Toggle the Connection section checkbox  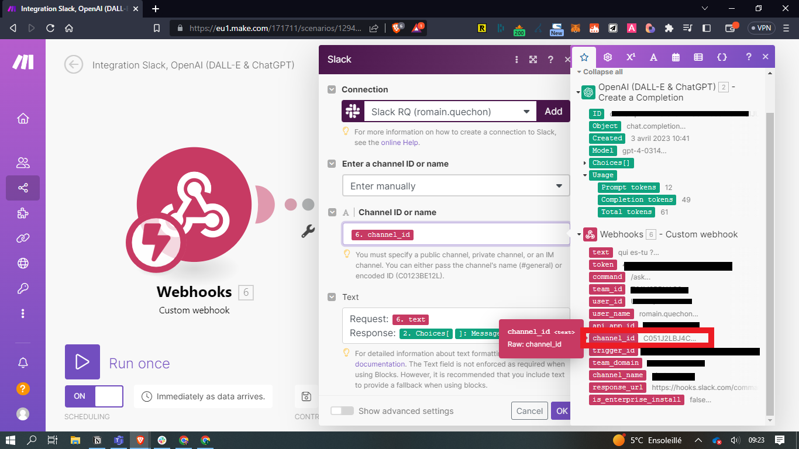tap(332, 89)
